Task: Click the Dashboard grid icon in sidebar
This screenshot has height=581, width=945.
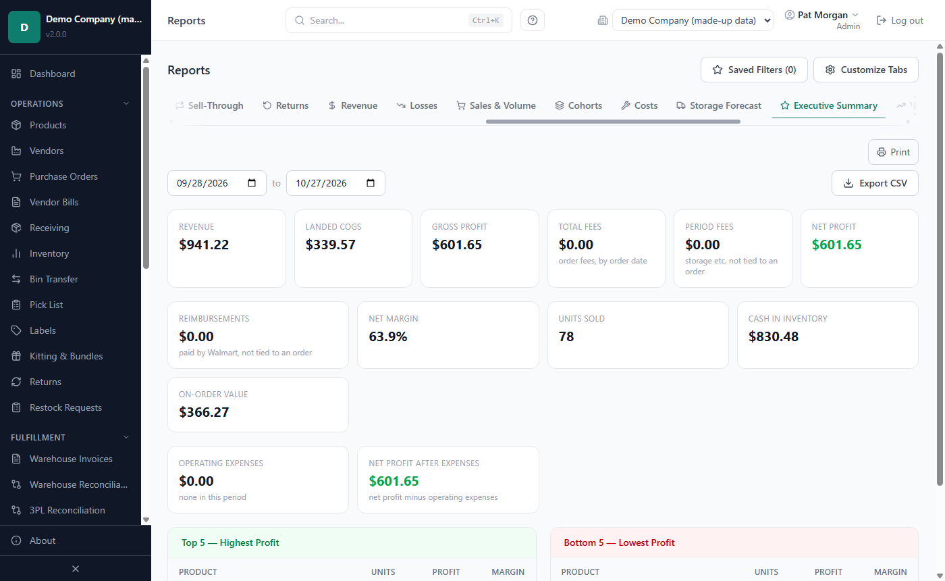Action: coord(16,74)
